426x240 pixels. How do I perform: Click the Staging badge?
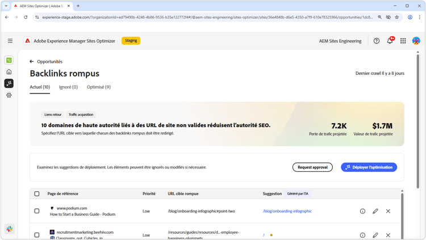point(131,41)
